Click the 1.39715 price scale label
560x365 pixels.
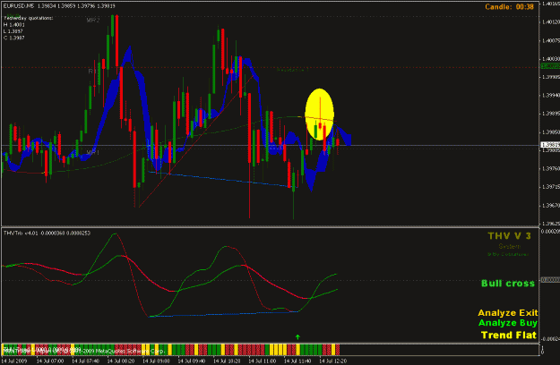click(x=551, y=187)
